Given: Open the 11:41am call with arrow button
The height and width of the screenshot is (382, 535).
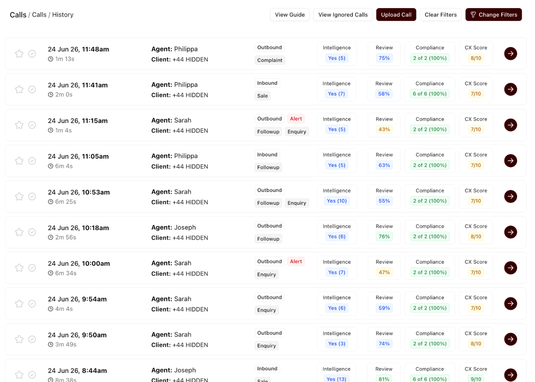Looking at the screenshot, I should 510,89.
